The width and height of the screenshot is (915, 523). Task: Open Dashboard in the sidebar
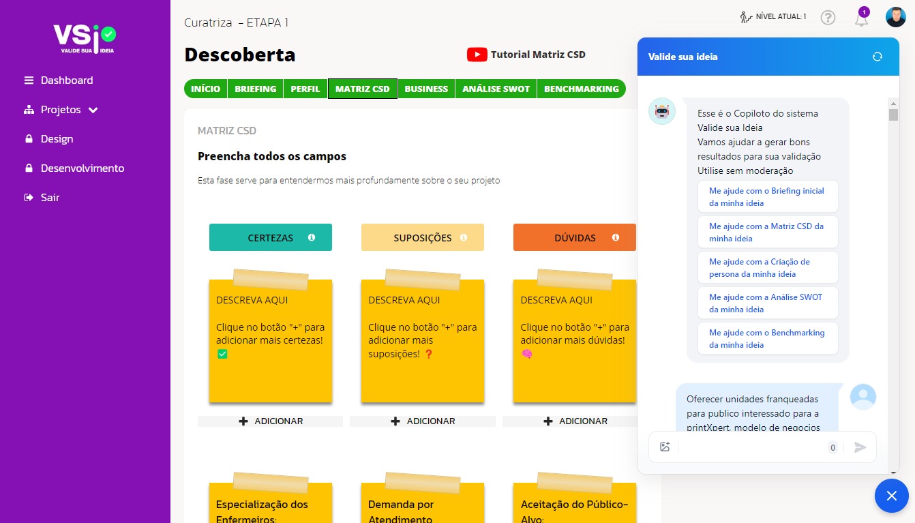tap(66, 80)
